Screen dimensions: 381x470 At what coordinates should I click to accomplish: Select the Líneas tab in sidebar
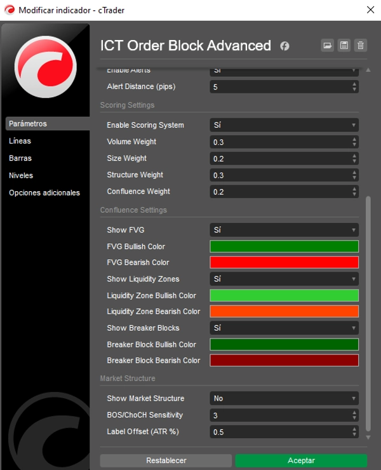tap(20, 141)
